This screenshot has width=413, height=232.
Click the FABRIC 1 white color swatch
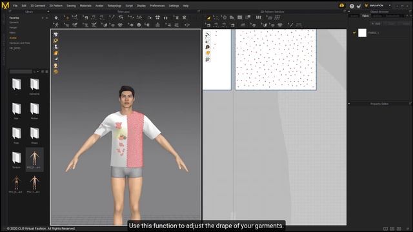pos(362,33)
